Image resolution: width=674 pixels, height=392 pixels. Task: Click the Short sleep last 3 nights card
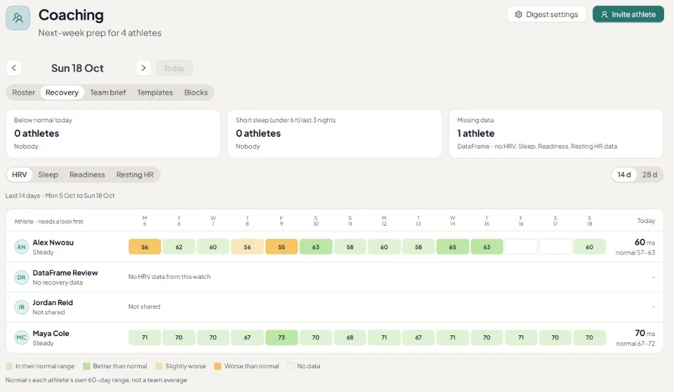(x=334, y=134)
